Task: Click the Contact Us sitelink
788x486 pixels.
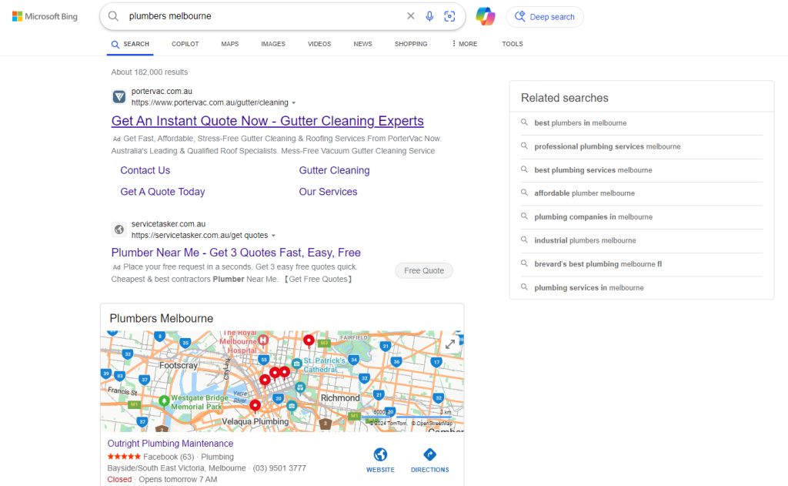Action: (x=145, y=170)
